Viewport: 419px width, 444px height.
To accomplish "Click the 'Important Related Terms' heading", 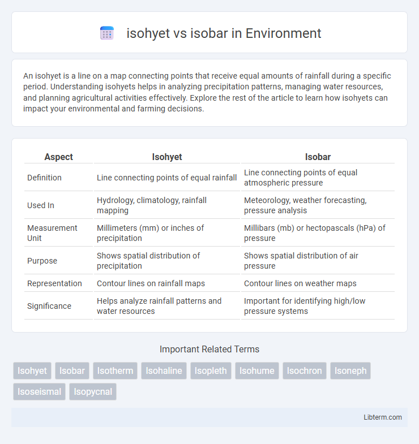I will pos(209,349).
